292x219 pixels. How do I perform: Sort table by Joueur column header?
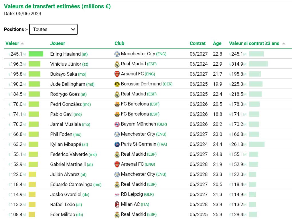[x=58, y=44]
